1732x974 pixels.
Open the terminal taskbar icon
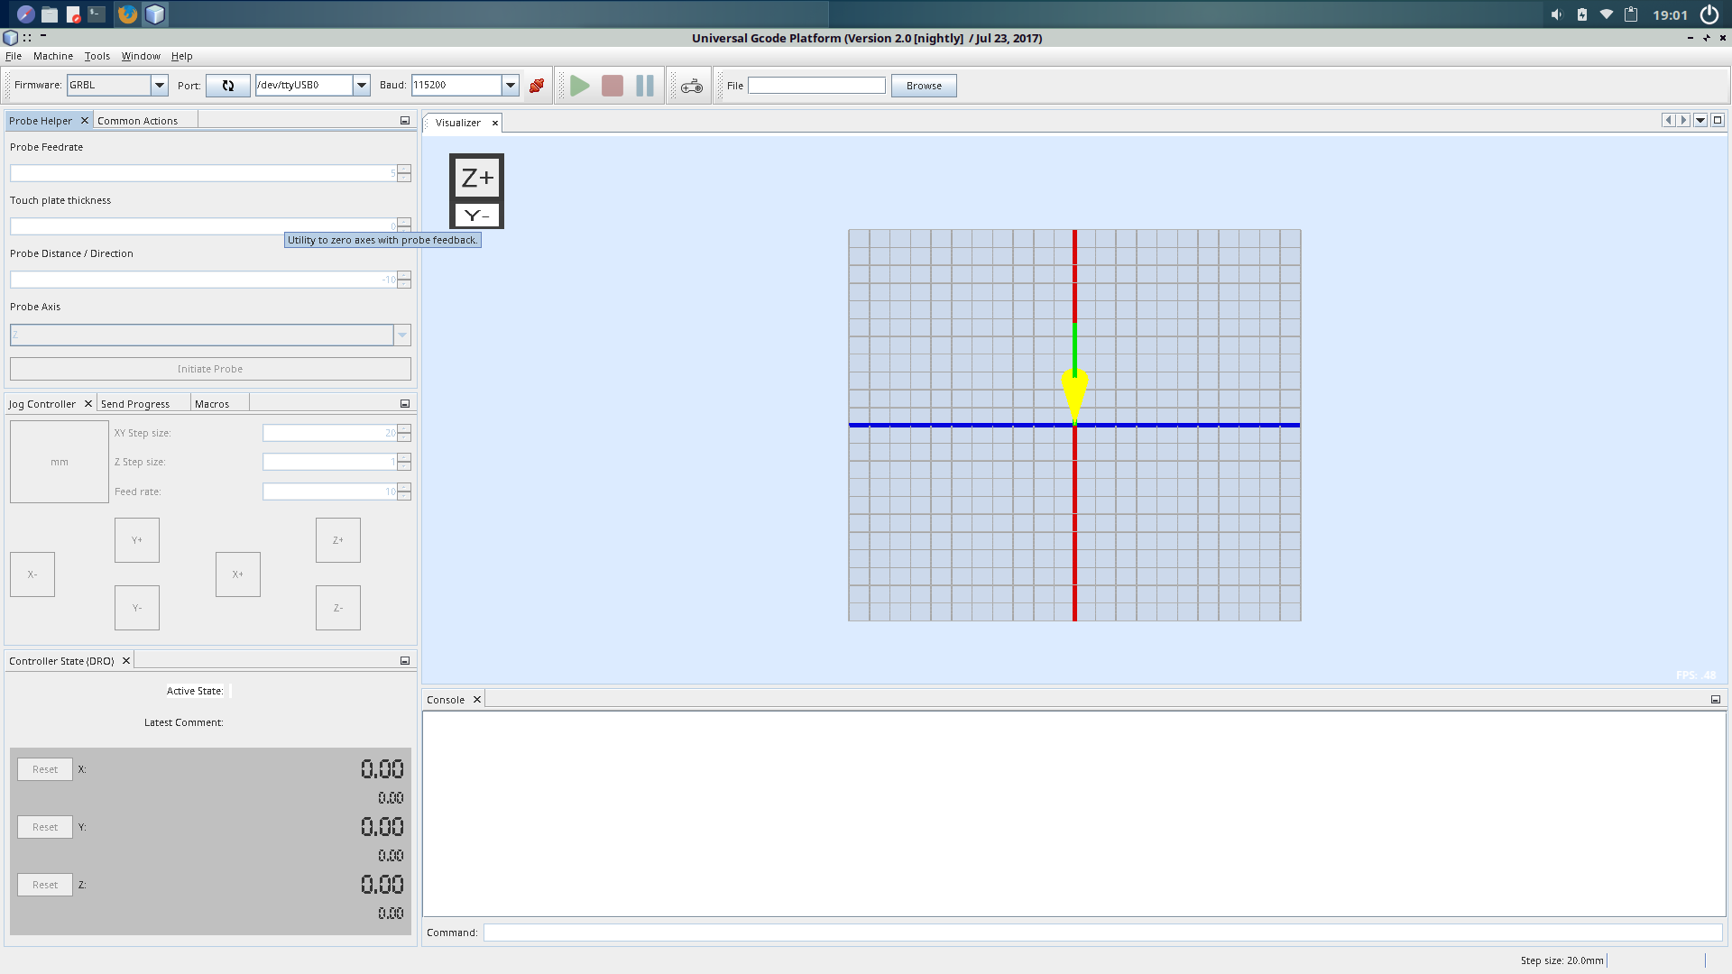pos(97,14)
